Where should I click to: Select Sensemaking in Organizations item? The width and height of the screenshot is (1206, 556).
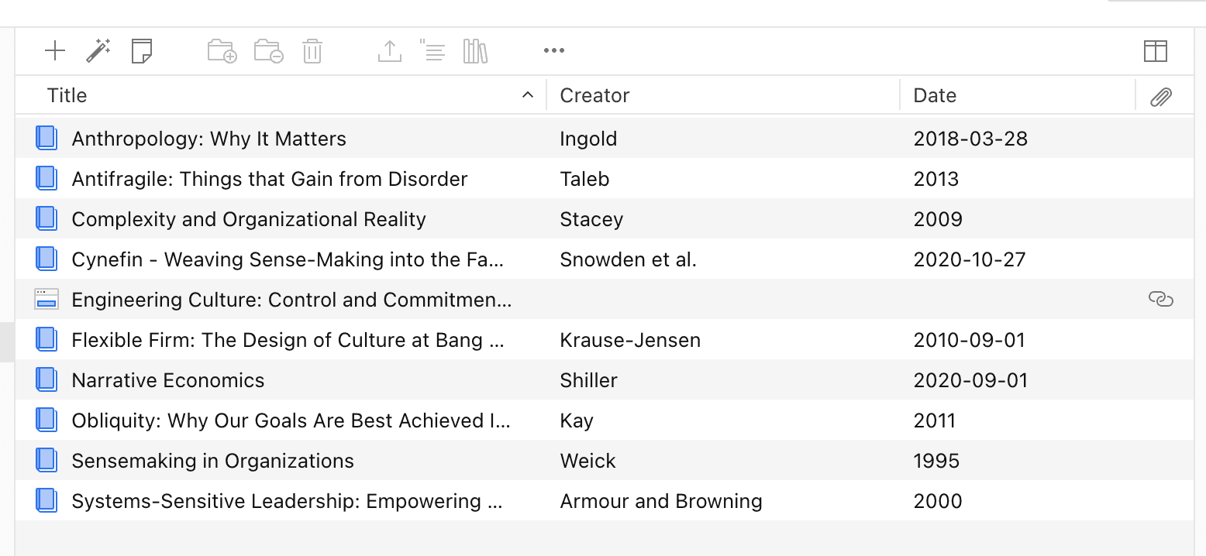coord(212,461)
